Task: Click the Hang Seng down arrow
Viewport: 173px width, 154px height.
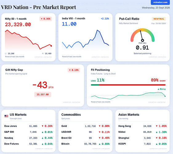Action: tap(157, 126)
